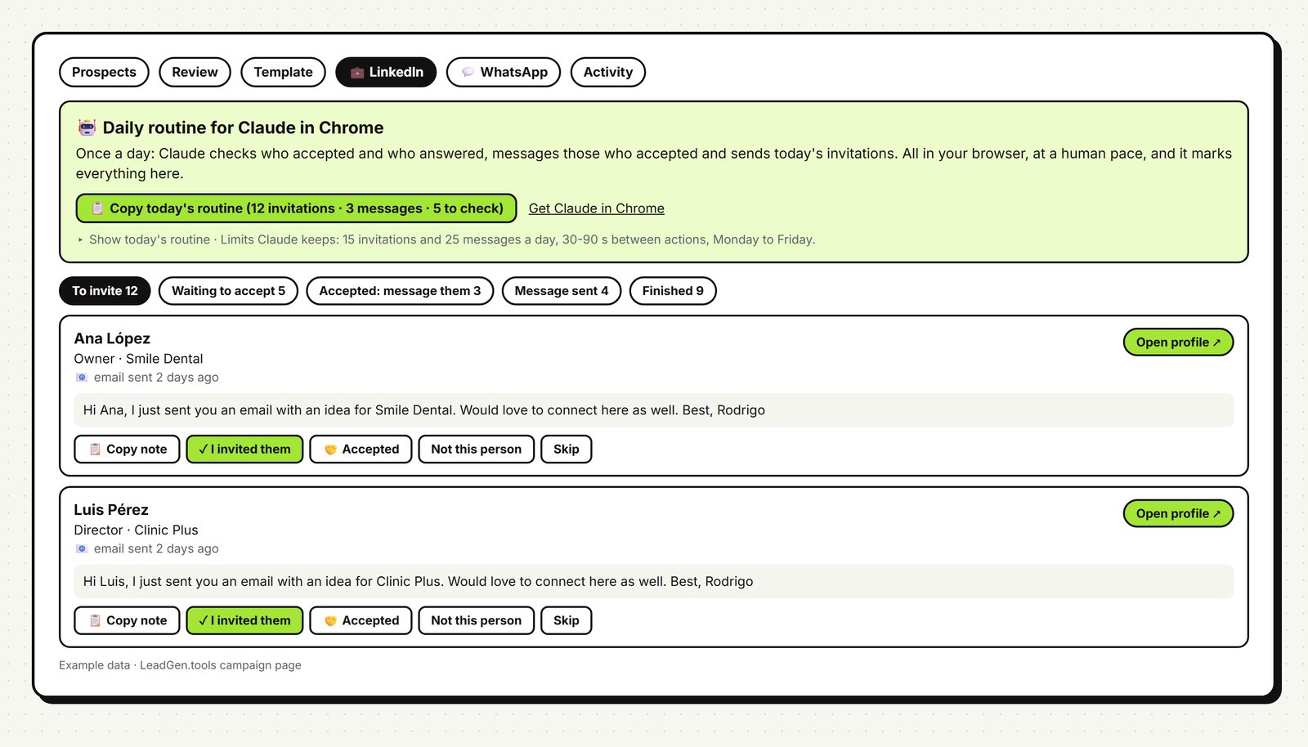Click the email icon under Luis Pérez

tap(82, 549)
